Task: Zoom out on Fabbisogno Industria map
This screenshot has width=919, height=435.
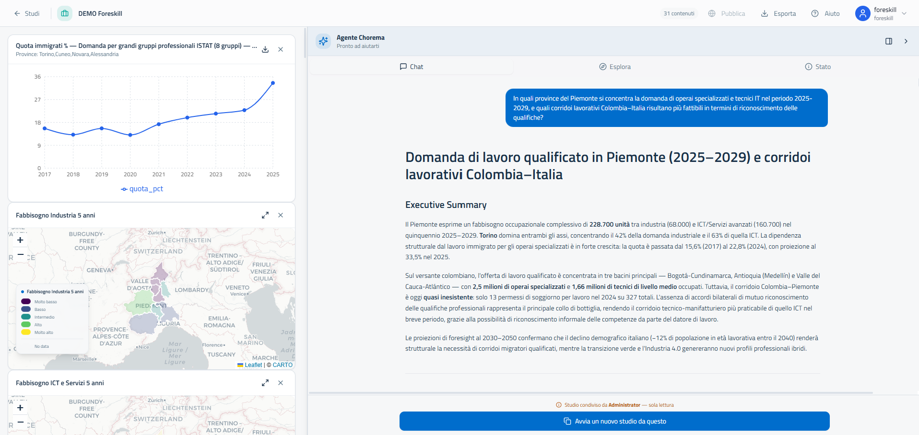Action: pos(20,254)
